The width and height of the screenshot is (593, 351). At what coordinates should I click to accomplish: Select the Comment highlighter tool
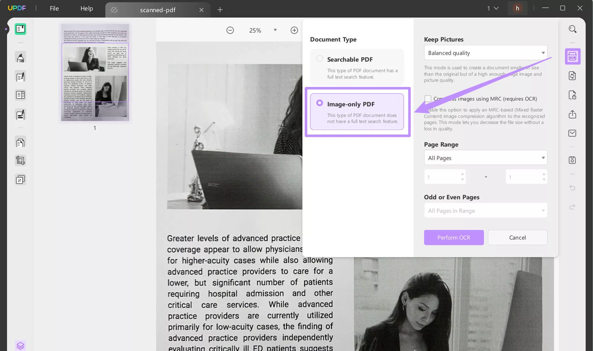(20, 57)
